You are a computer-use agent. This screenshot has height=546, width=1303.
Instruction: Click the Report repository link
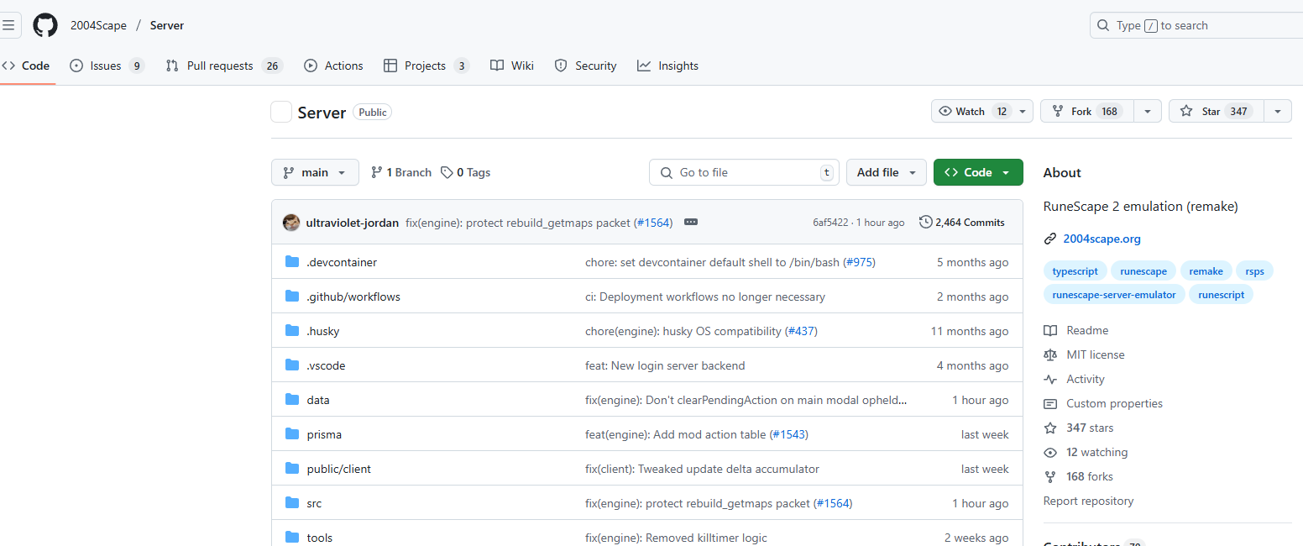point(1088,501)
